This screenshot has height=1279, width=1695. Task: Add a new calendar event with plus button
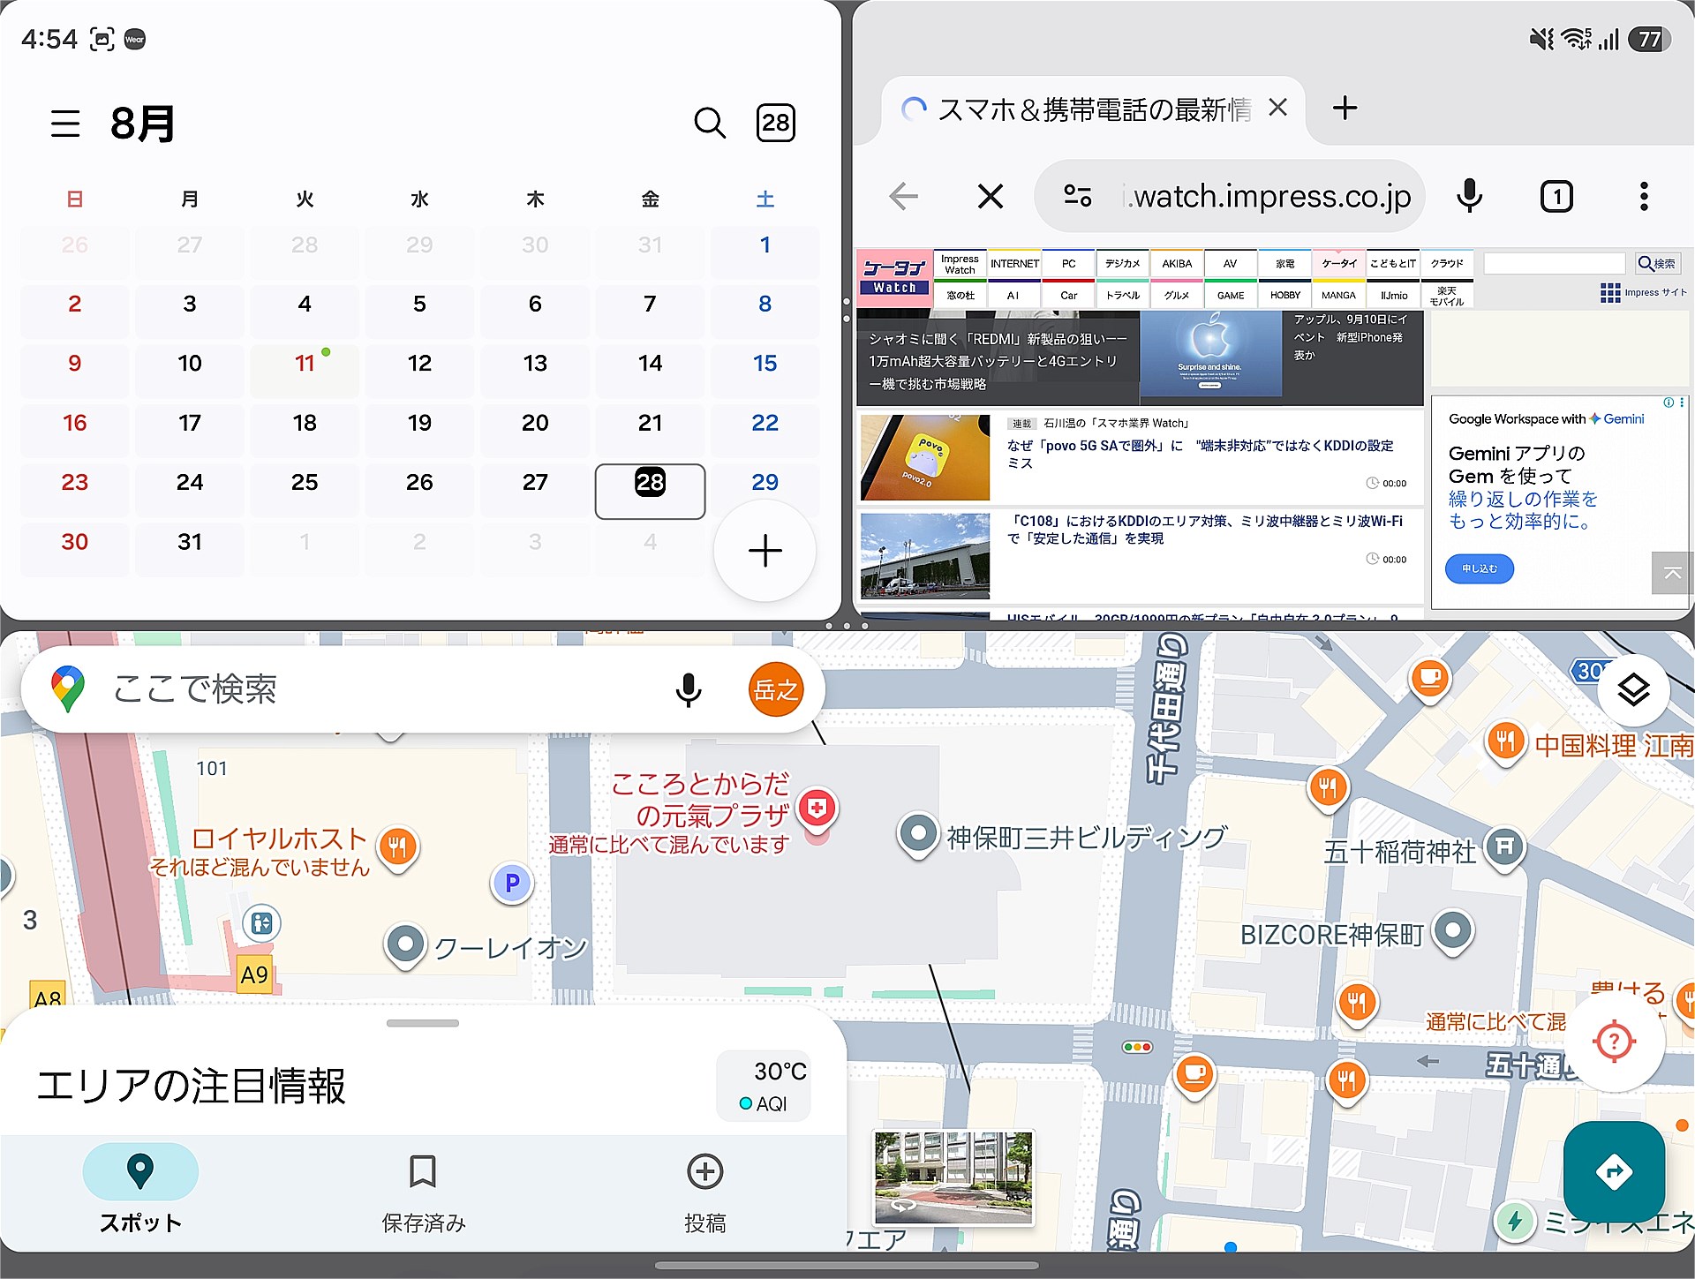tap(765, 551)
